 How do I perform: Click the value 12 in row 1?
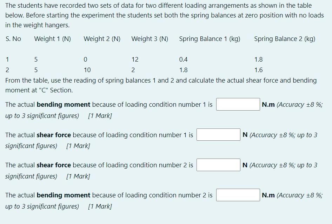(x=135, y=59)
